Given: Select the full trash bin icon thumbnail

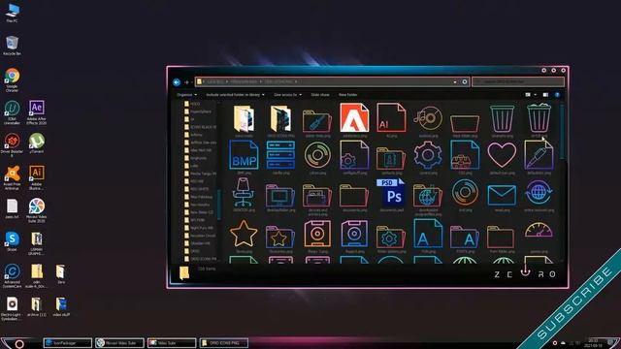Looking at the screenshot, I should tap(539, 117).
